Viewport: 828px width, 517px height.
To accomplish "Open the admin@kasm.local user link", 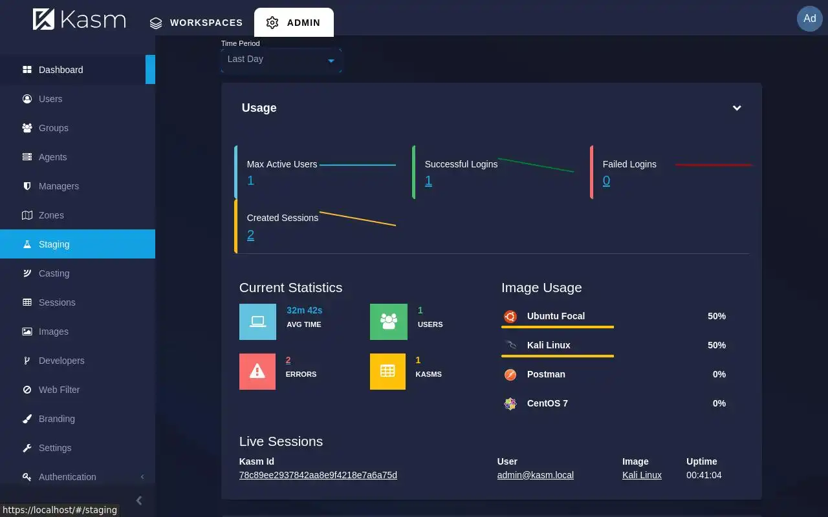I will tap(536, 475).
